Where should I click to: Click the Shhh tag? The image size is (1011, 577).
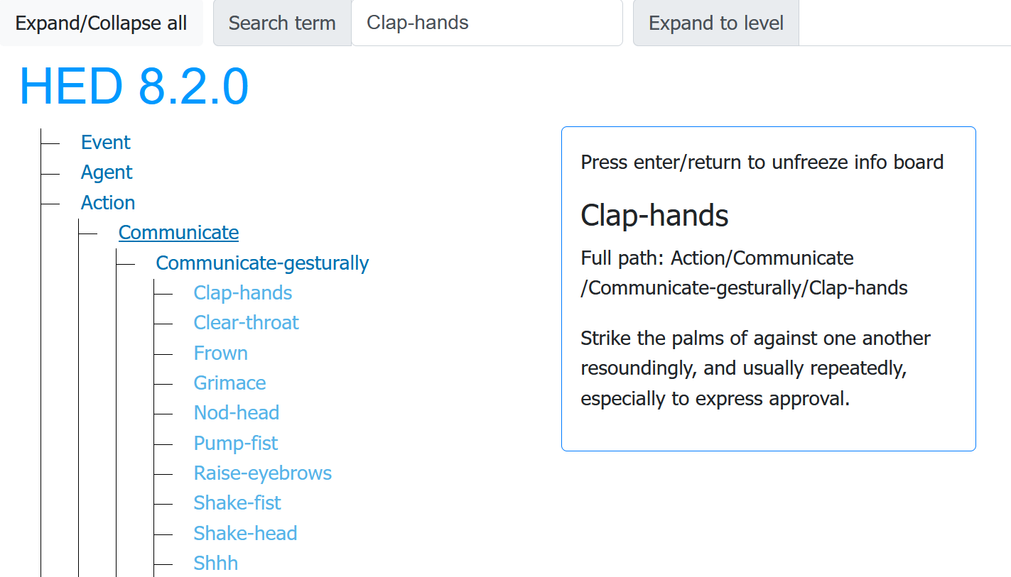tap(215, 564)
